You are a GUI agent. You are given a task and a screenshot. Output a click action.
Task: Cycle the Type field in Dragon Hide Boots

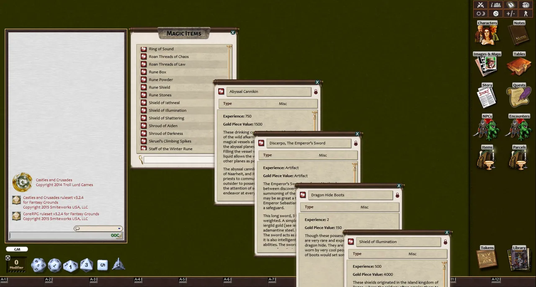click(x=364, y=207)
